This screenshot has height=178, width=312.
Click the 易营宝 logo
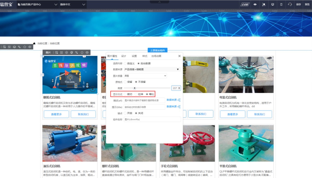pyautogui.click(x=6, y=4)
